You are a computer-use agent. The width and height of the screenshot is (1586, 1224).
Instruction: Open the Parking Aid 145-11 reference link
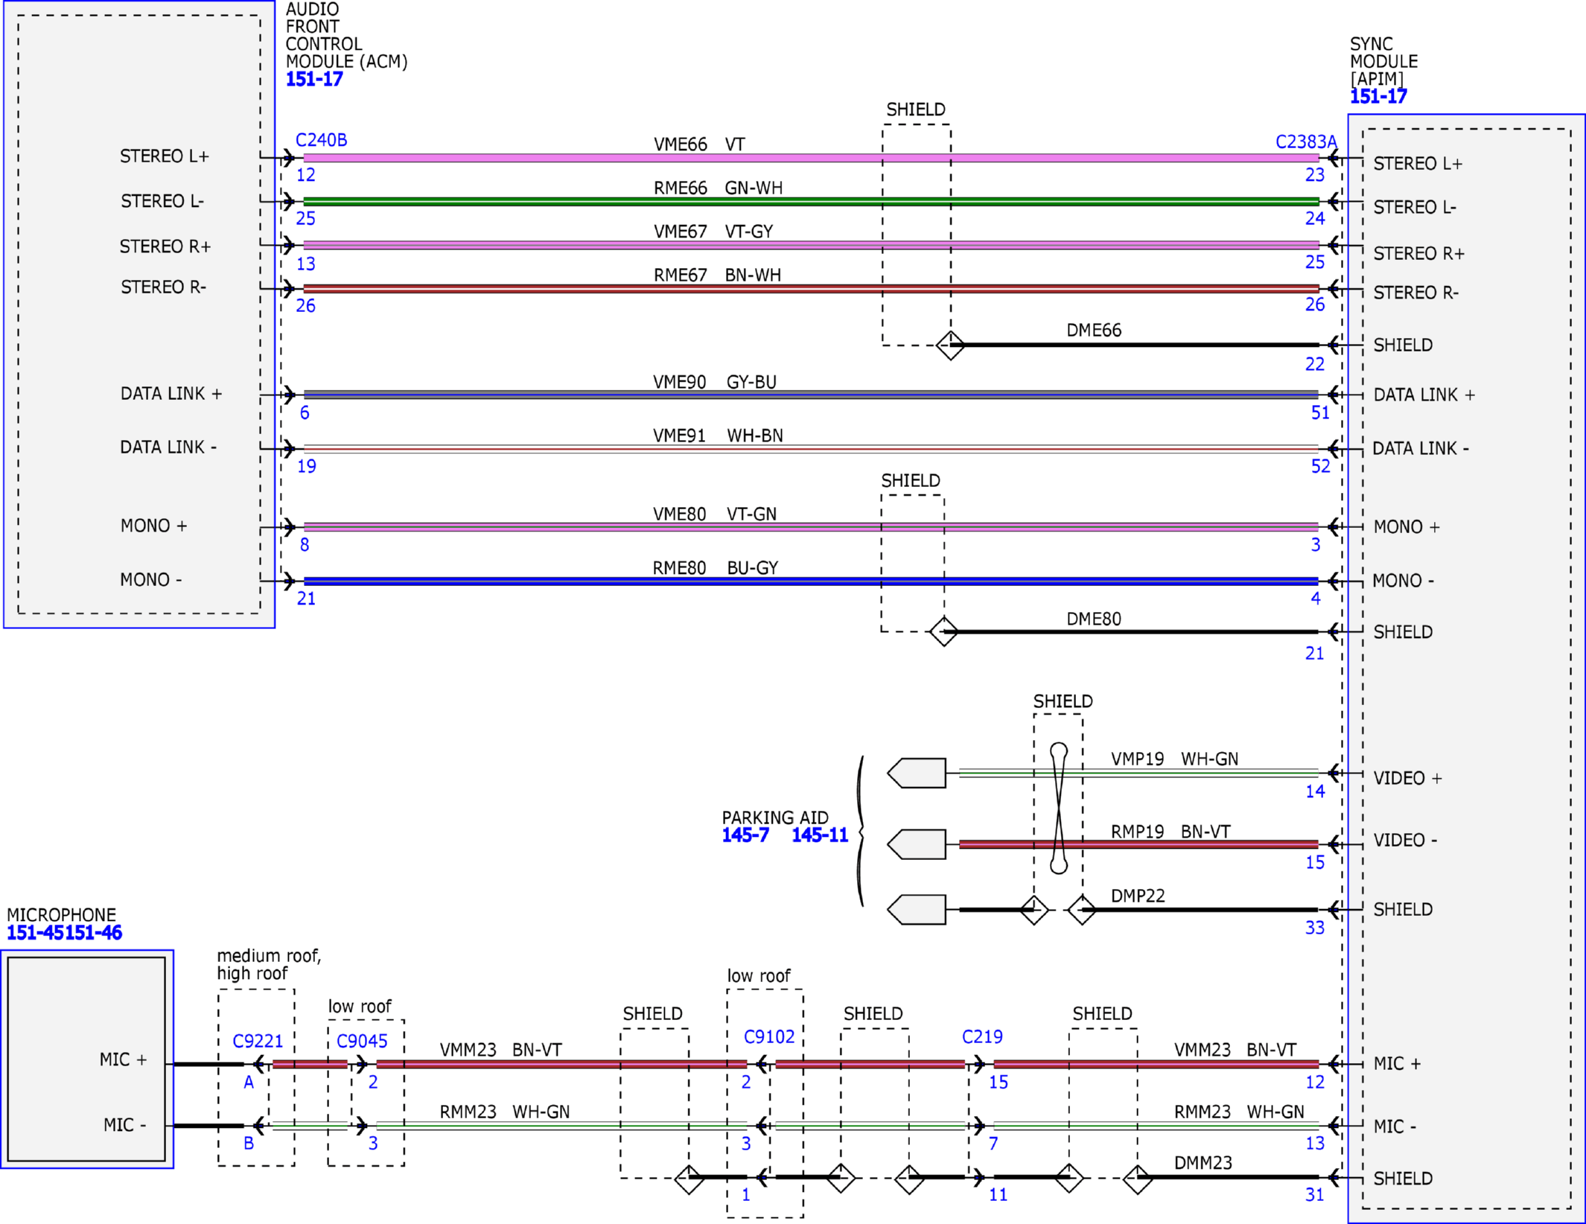[820, 835]
